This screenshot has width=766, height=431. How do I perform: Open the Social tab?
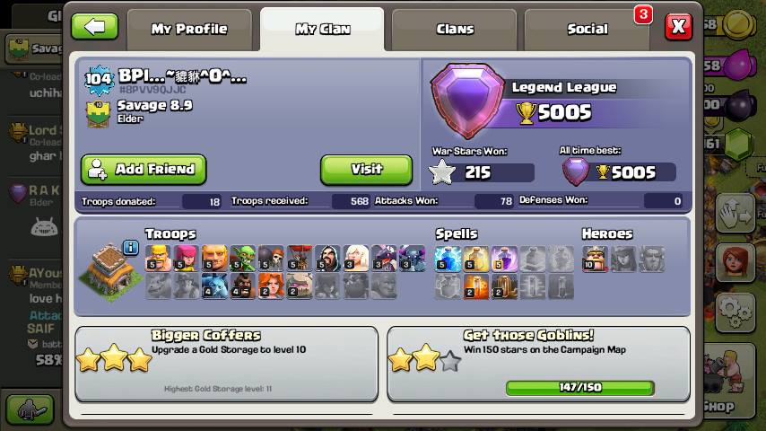coord(588,30)
